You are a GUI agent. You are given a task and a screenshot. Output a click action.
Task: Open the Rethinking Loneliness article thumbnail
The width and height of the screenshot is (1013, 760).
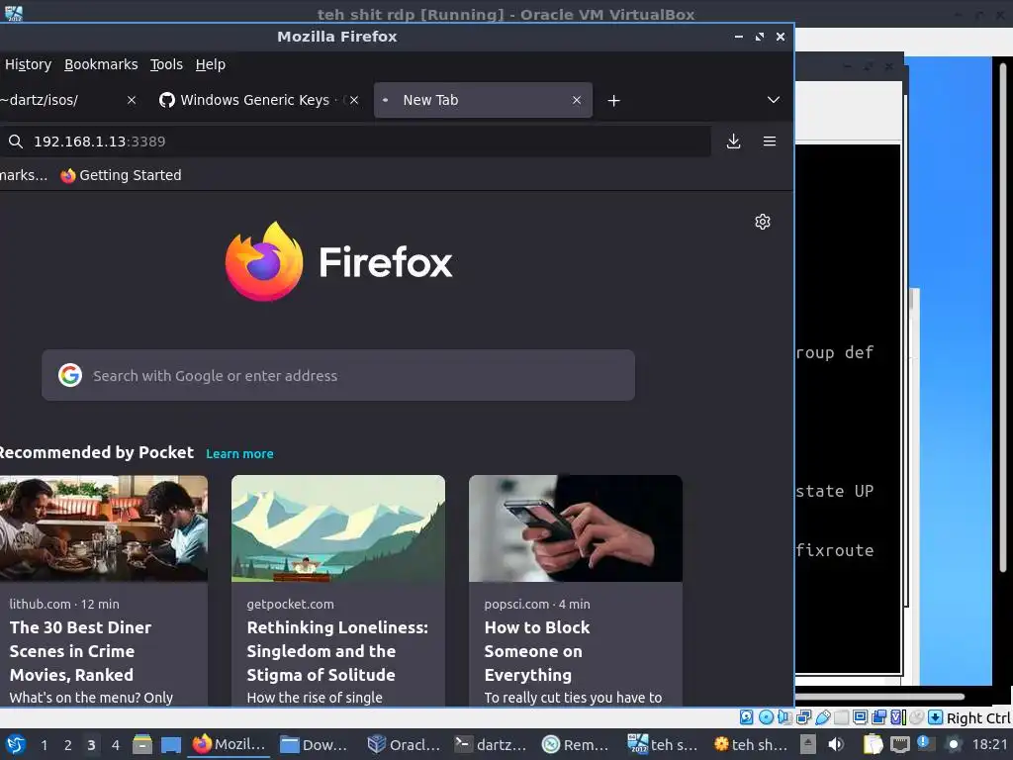coord(338,528)
